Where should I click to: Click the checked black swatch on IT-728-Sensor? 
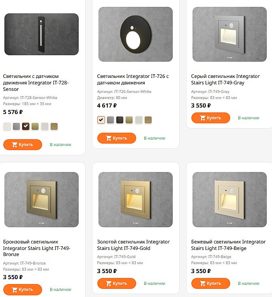coord(26,126)
